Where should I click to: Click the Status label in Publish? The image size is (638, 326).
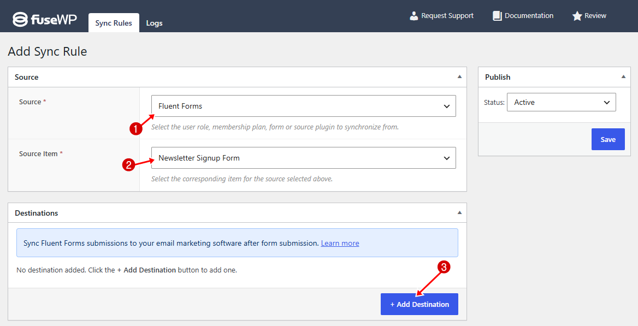click(x=494, y=103)
